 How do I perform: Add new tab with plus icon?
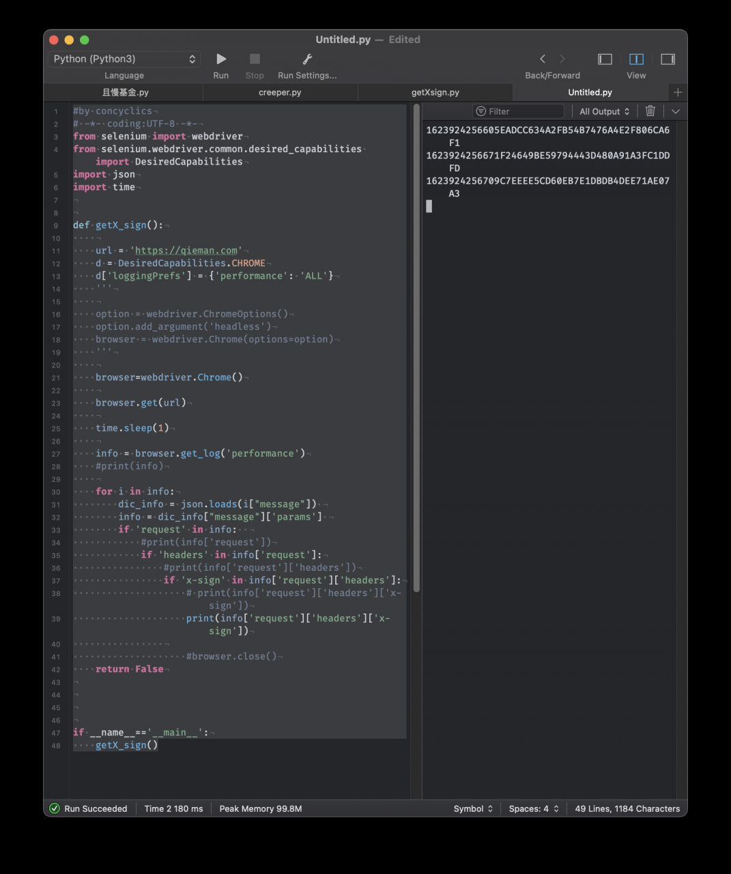coord(677,92)
